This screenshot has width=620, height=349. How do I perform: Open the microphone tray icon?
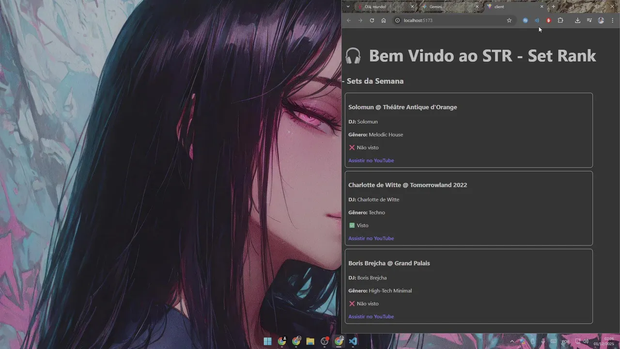point(543,341)
